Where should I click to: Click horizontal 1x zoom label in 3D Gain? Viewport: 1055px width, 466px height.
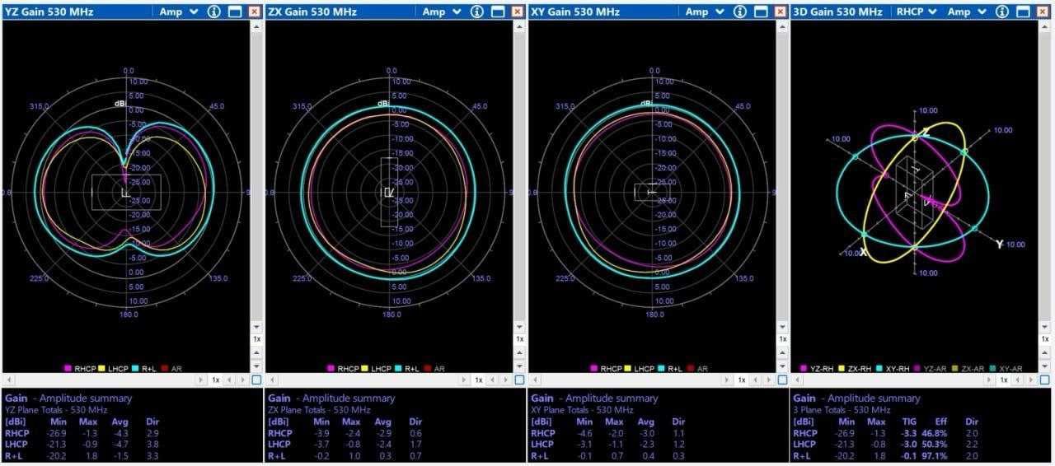1004,380
